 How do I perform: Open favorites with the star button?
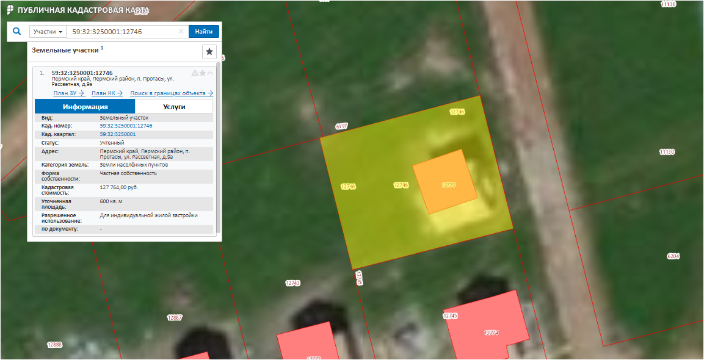[x=209, y=52]
